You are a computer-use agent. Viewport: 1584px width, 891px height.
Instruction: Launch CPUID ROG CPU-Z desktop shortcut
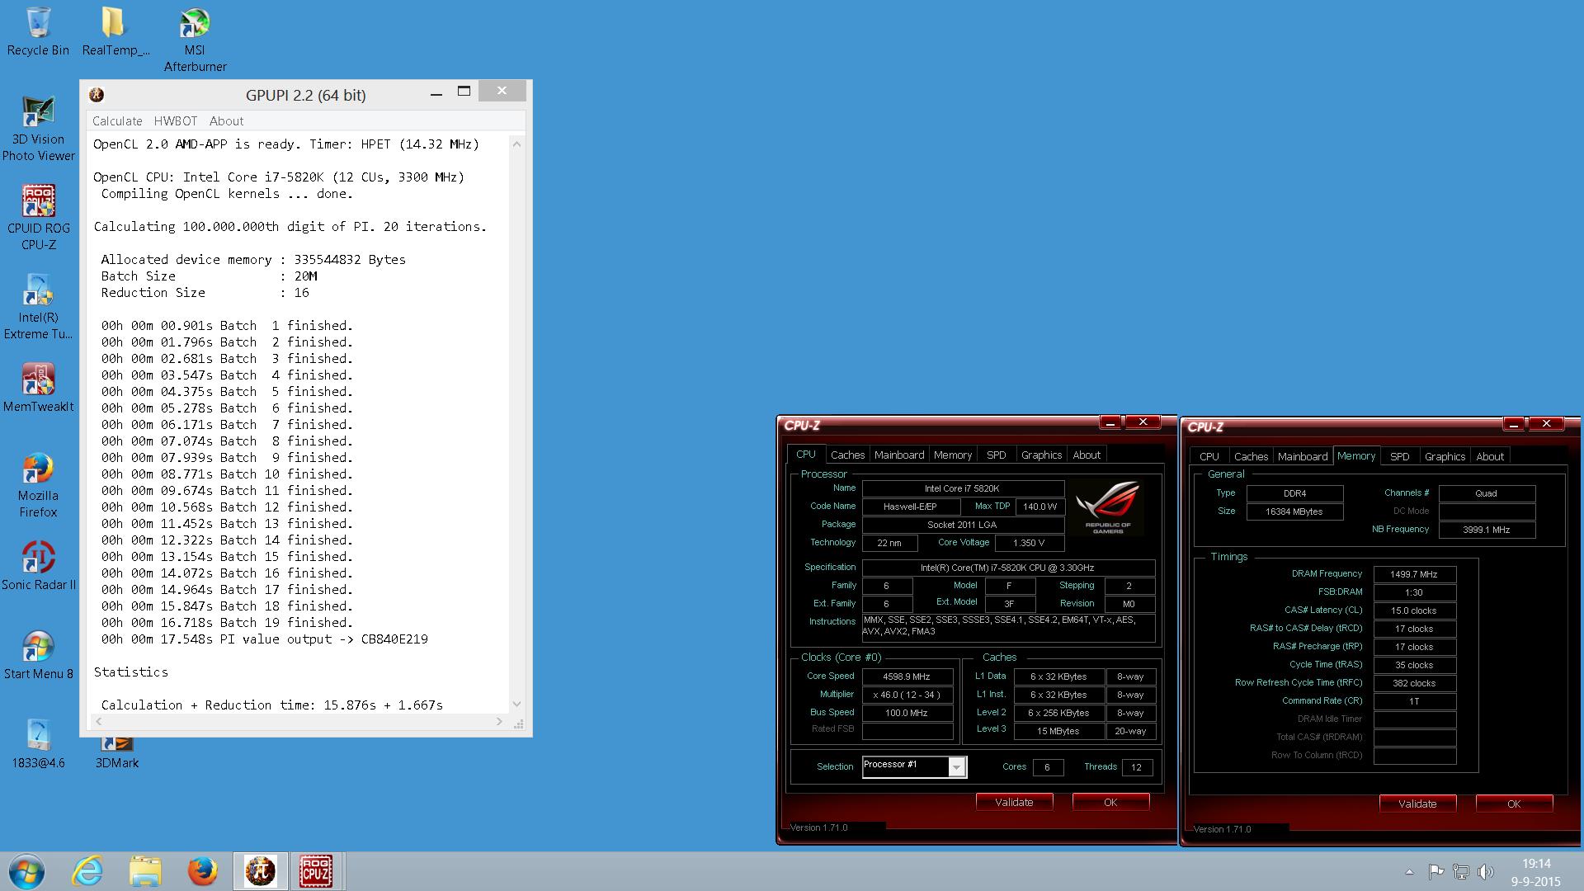pos(38,218)
